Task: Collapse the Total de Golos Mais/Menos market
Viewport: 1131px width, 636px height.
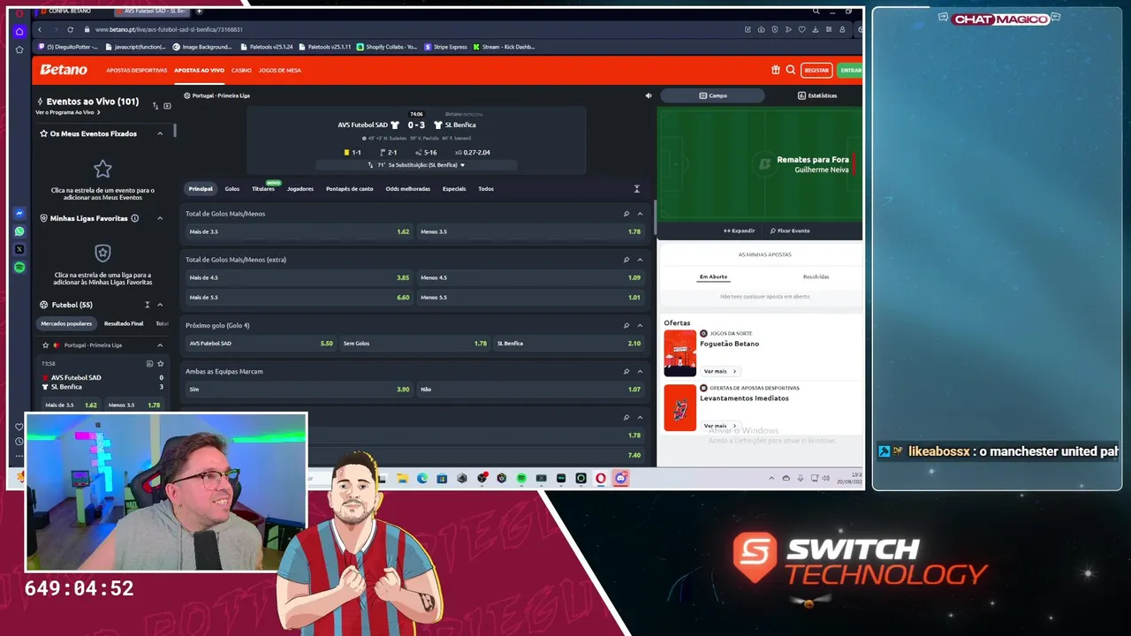Action: coord(640,214)
